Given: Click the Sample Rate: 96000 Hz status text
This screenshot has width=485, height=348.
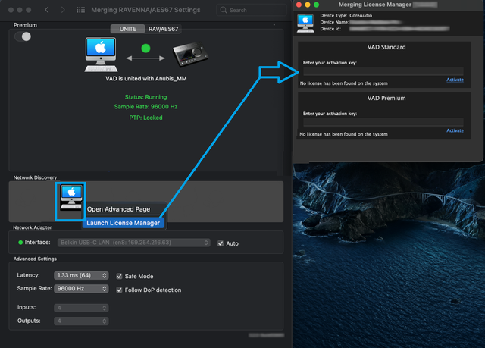Looking at the screenshot, I should 145,107.
